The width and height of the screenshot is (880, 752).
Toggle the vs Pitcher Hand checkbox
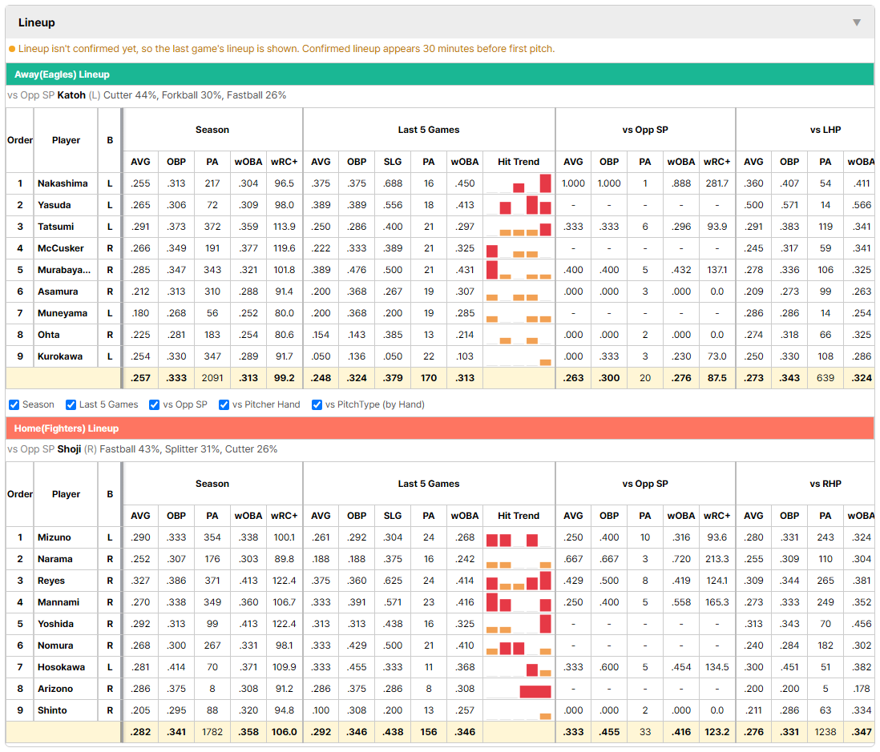(224, 404)
